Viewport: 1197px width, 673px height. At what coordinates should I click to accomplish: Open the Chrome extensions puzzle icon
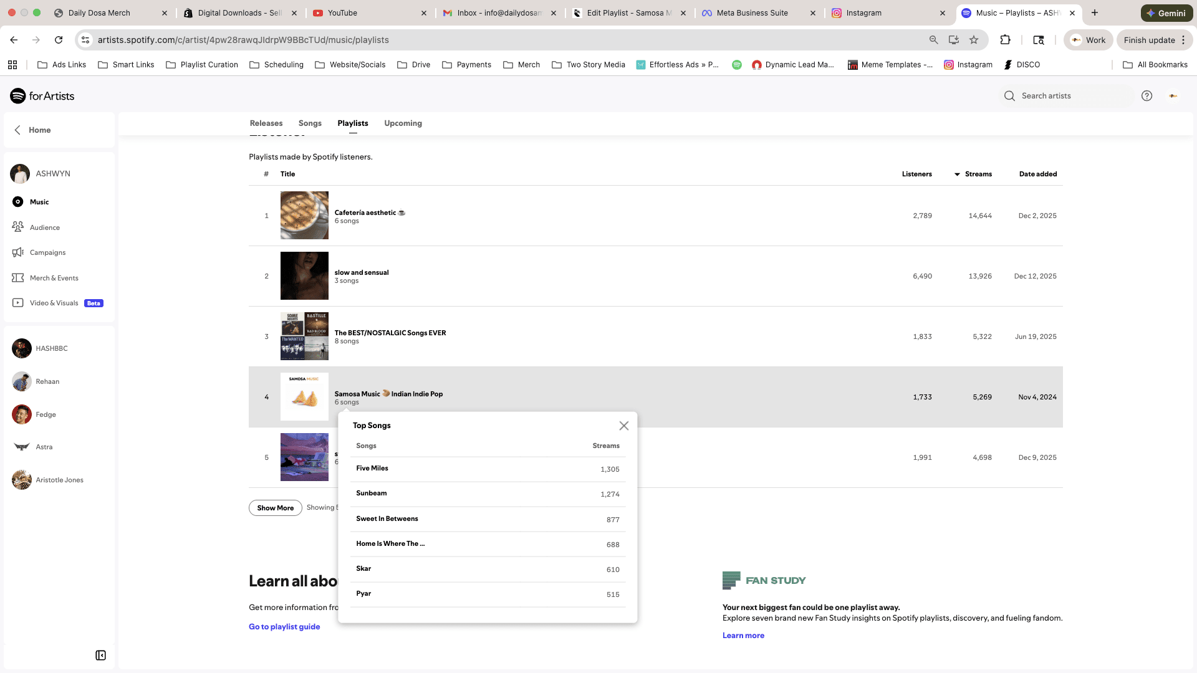(1005, 40)
